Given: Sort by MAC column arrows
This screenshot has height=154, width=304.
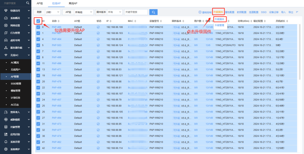Looking at the screenshot, I should [135, 21].
